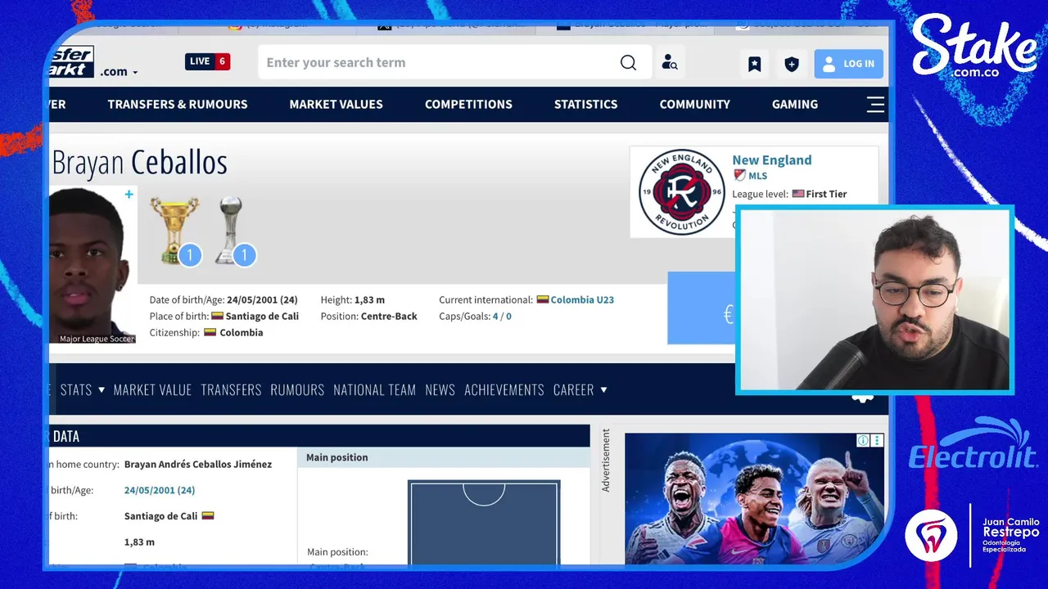Click the caps number 4 link
The height and width of the screenshot is (589, 1048).
point(495,317)
